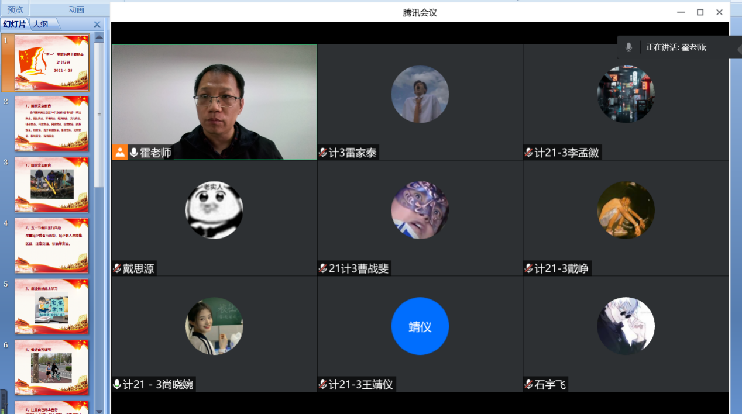This screenshot has height=414, width=742.
Task: Open the 预览 ribbon group
Action: tap(15, 9)
